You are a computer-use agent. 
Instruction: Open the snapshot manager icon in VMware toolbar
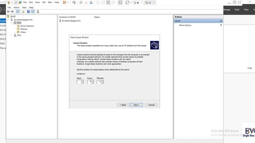pos(91,2)
